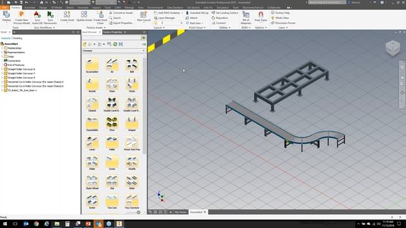This screenshot has width=406, height=228.
Task: Click Autodesk ReCap
Action: click(x=197, y=13)
